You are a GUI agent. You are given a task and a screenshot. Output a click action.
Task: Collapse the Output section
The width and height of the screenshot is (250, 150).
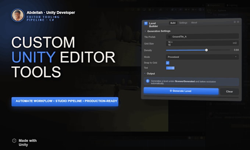point(145,73)
